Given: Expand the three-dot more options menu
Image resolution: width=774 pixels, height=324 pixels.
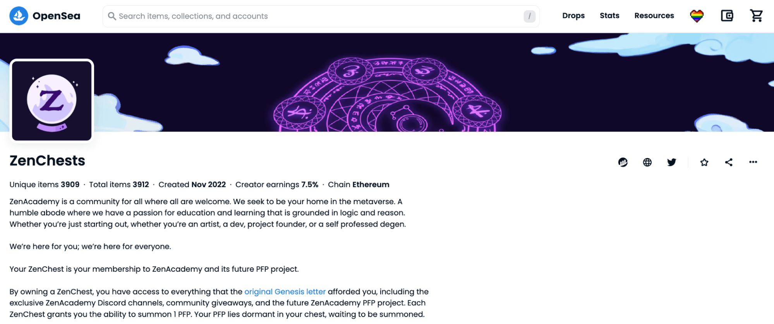Looking at the screenshot, I should [x=753, y=162].
